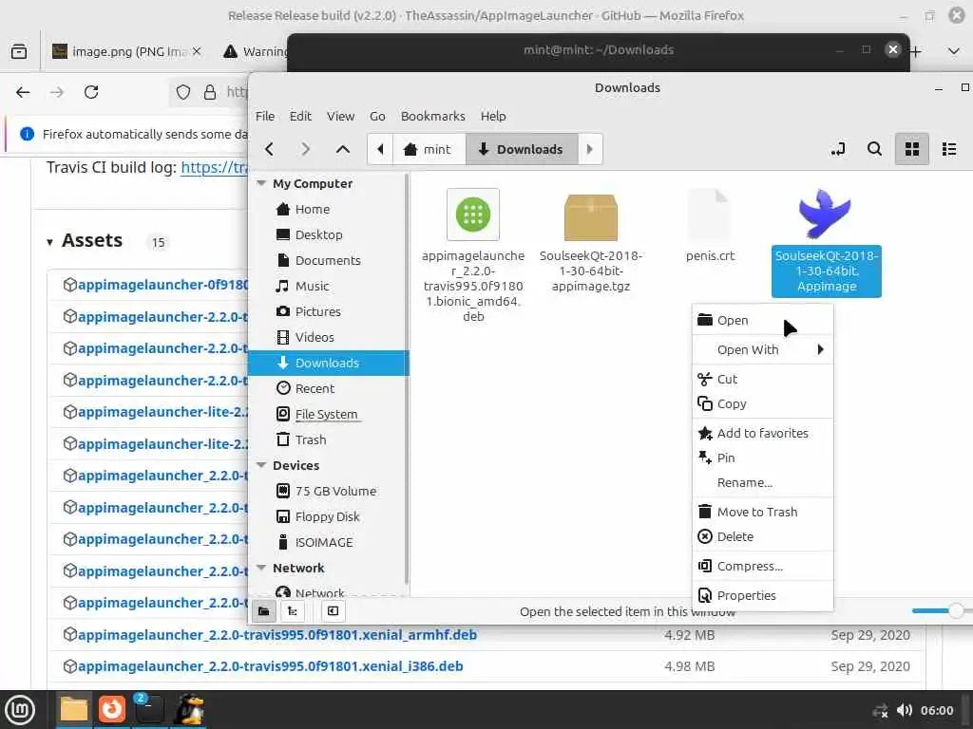The height and width of the screenshot is (729, 973).
Task: Reload the page in Firefox
Action: click(x=91, y=92)
